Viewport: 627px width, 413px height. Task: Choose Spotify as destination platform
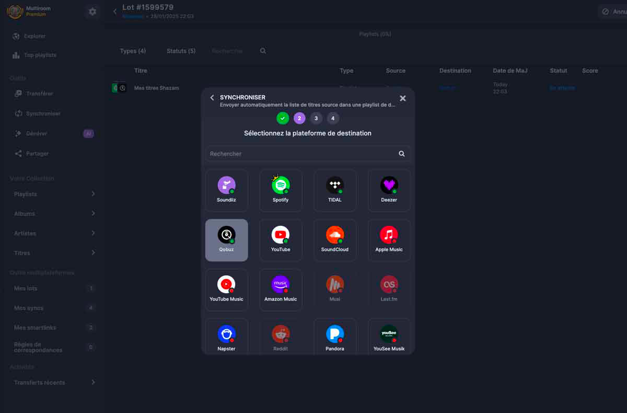point(281,190)
